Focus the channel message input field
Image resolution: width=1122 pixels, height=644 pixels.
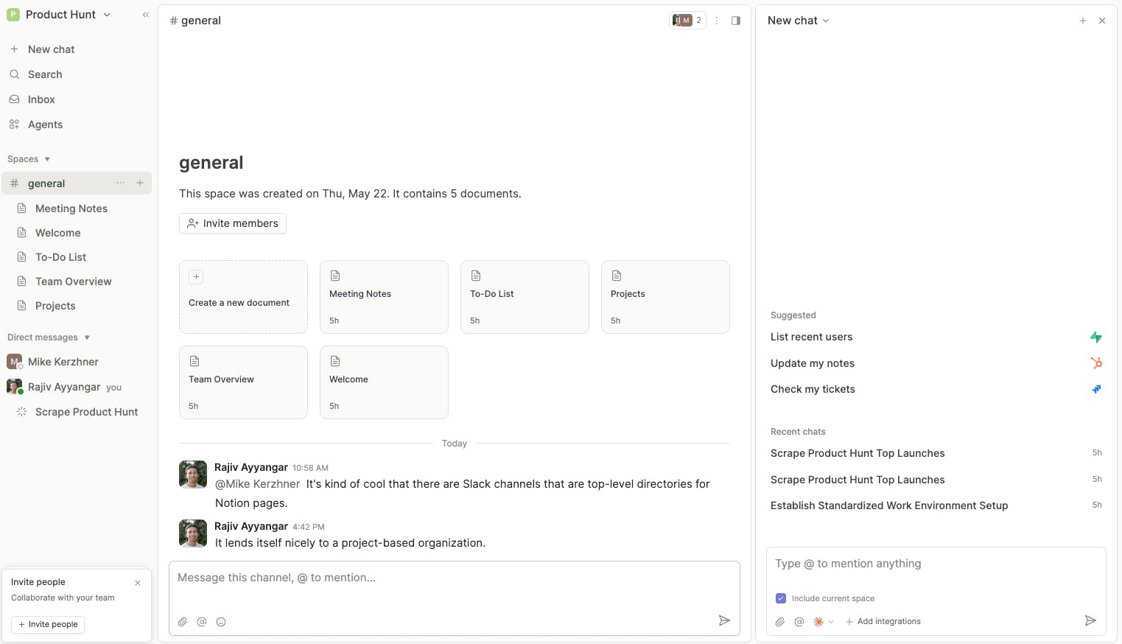[455, 578]
